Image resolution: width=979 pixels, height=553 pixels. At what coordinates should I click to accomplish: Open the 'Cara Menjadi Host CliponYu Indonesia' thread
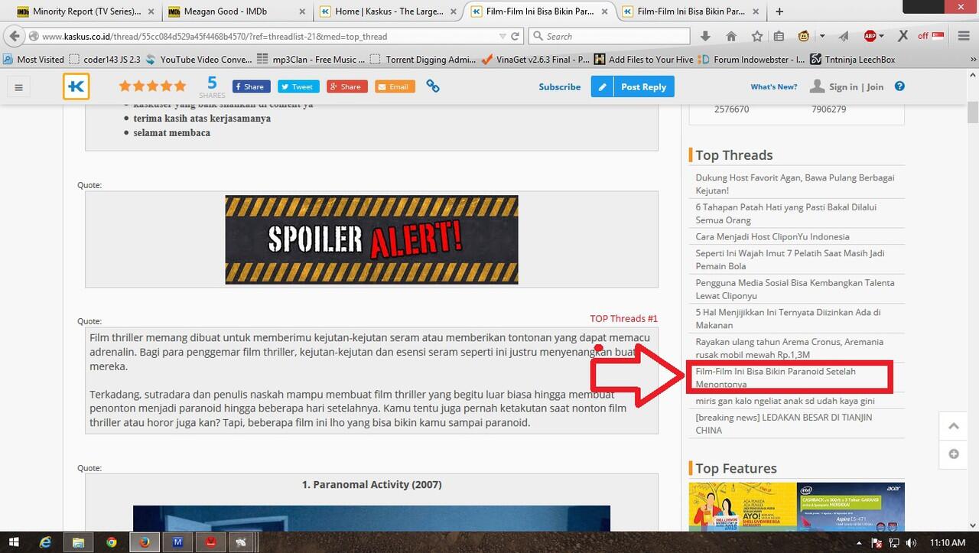772,236
